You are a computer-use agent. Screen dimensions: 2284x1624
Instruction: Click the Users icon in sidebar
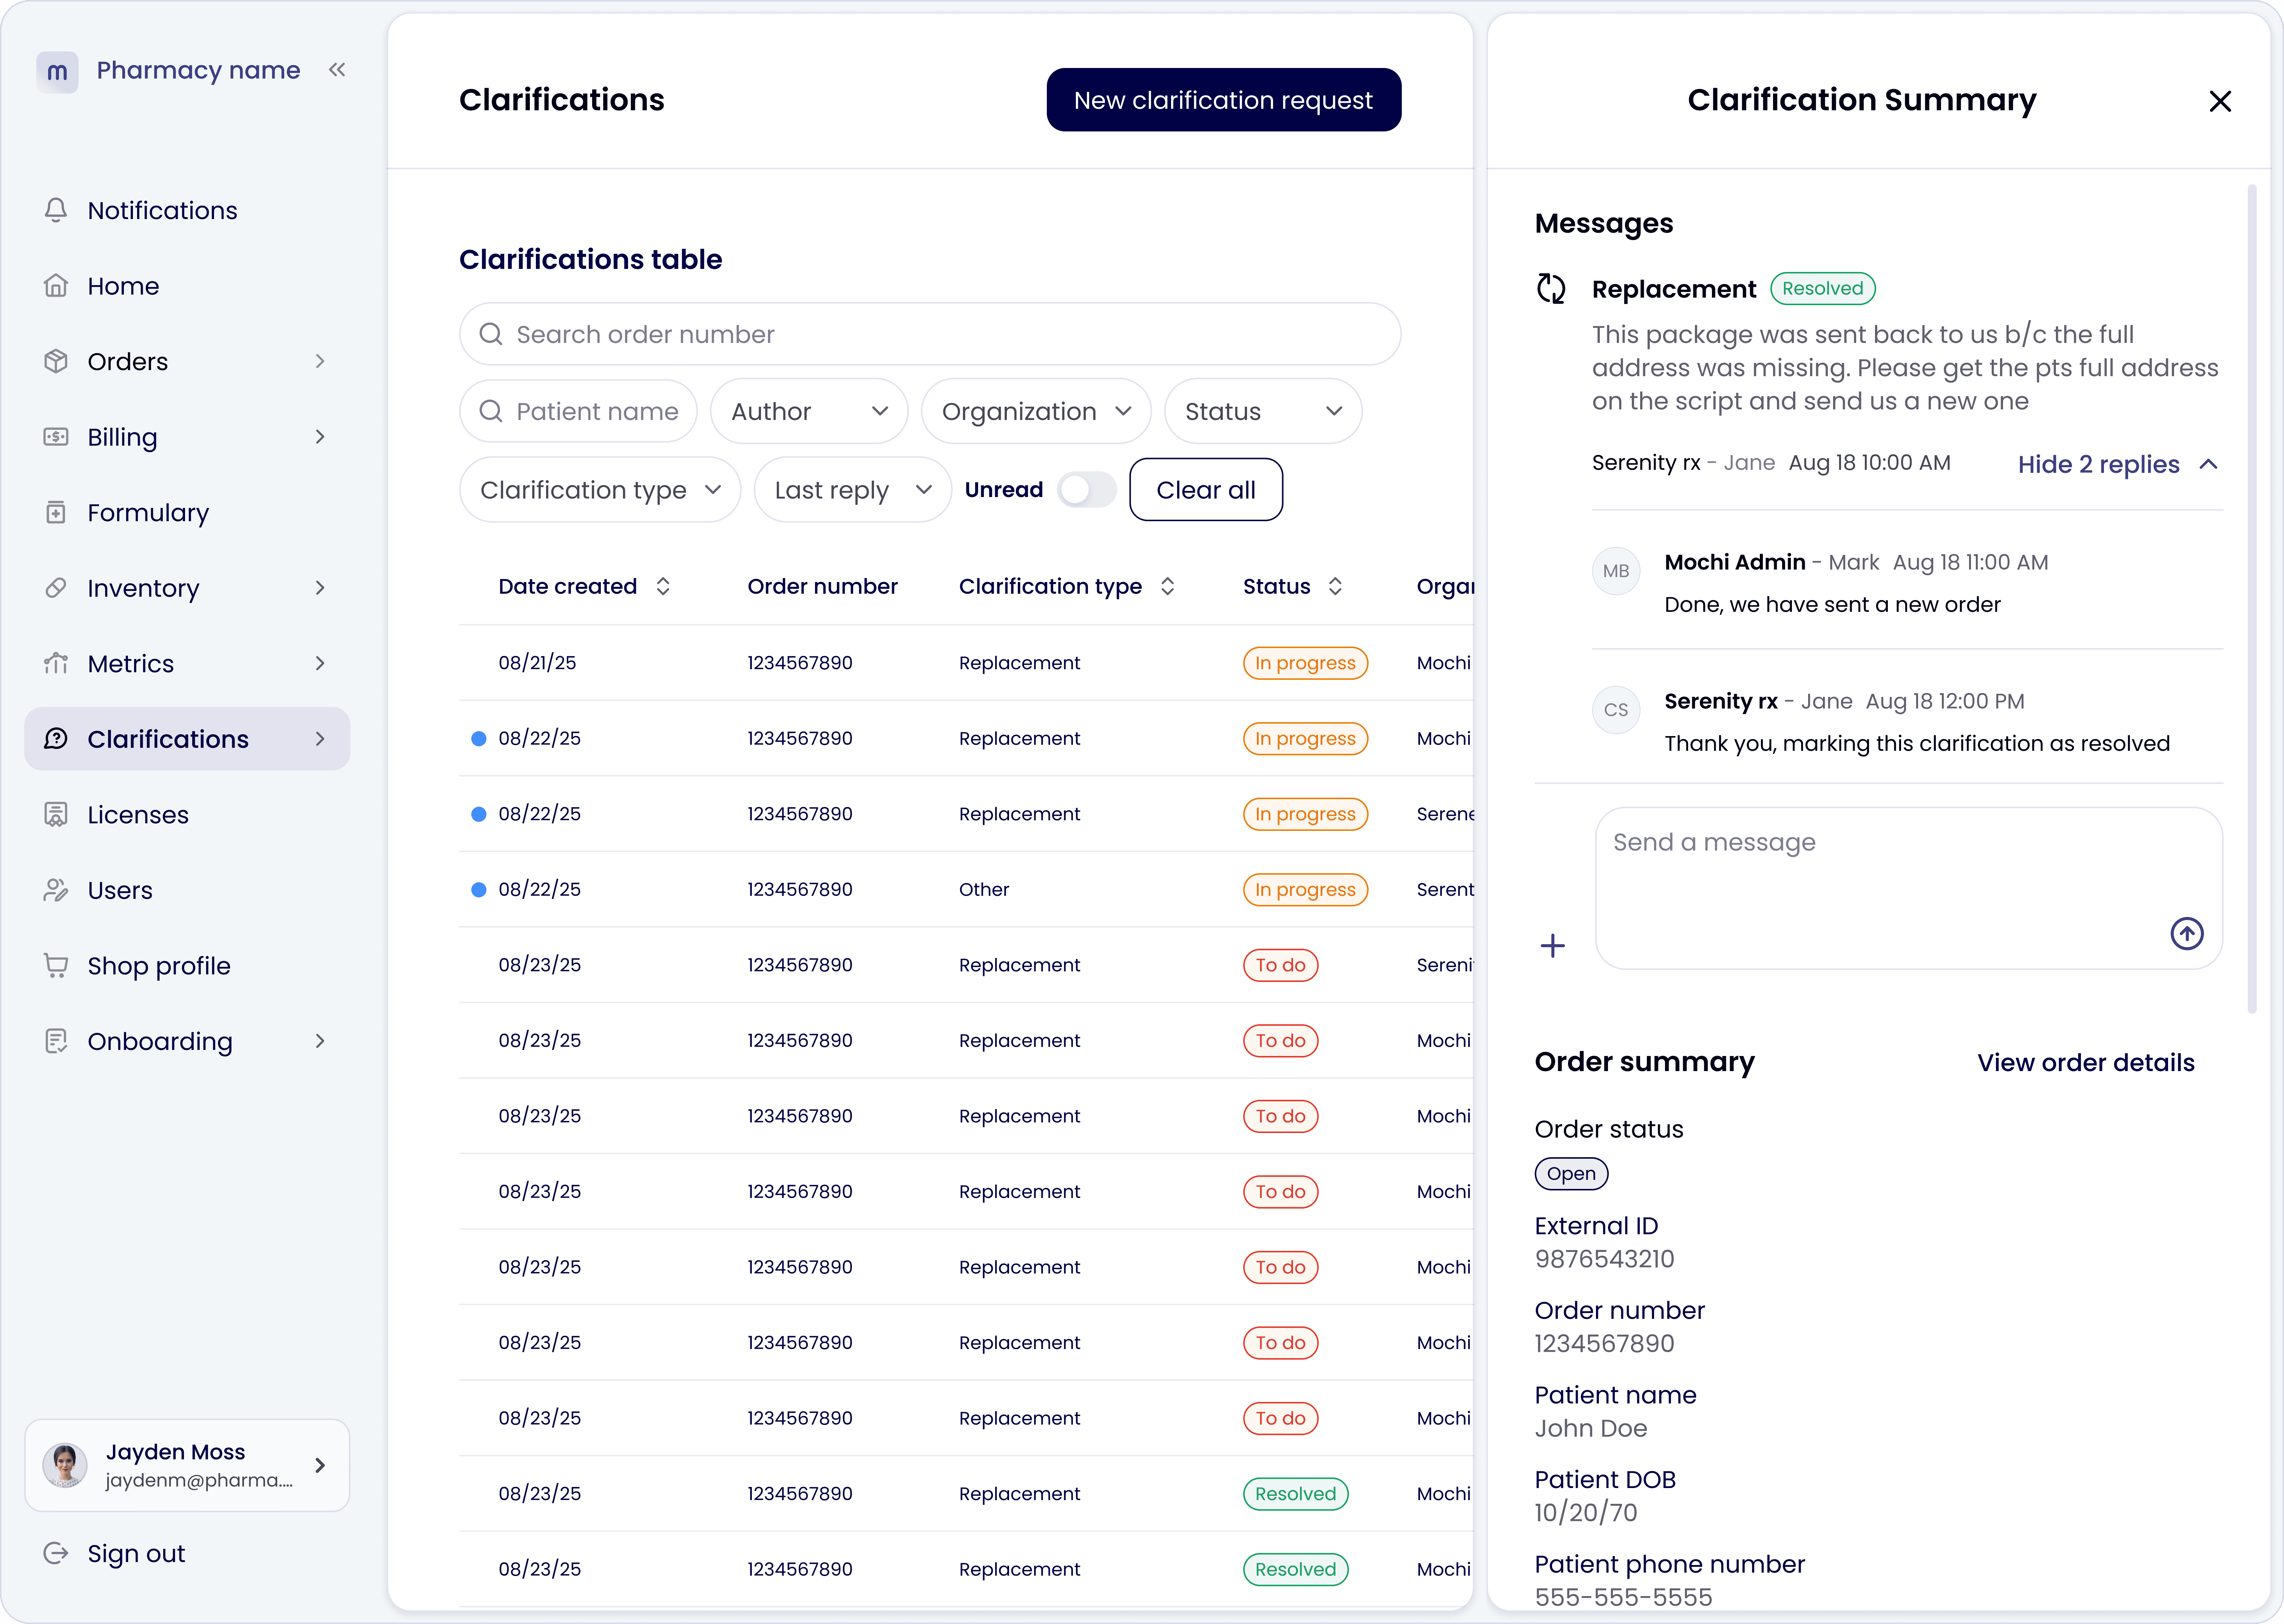pyautogui.click(x=56, y=890)
